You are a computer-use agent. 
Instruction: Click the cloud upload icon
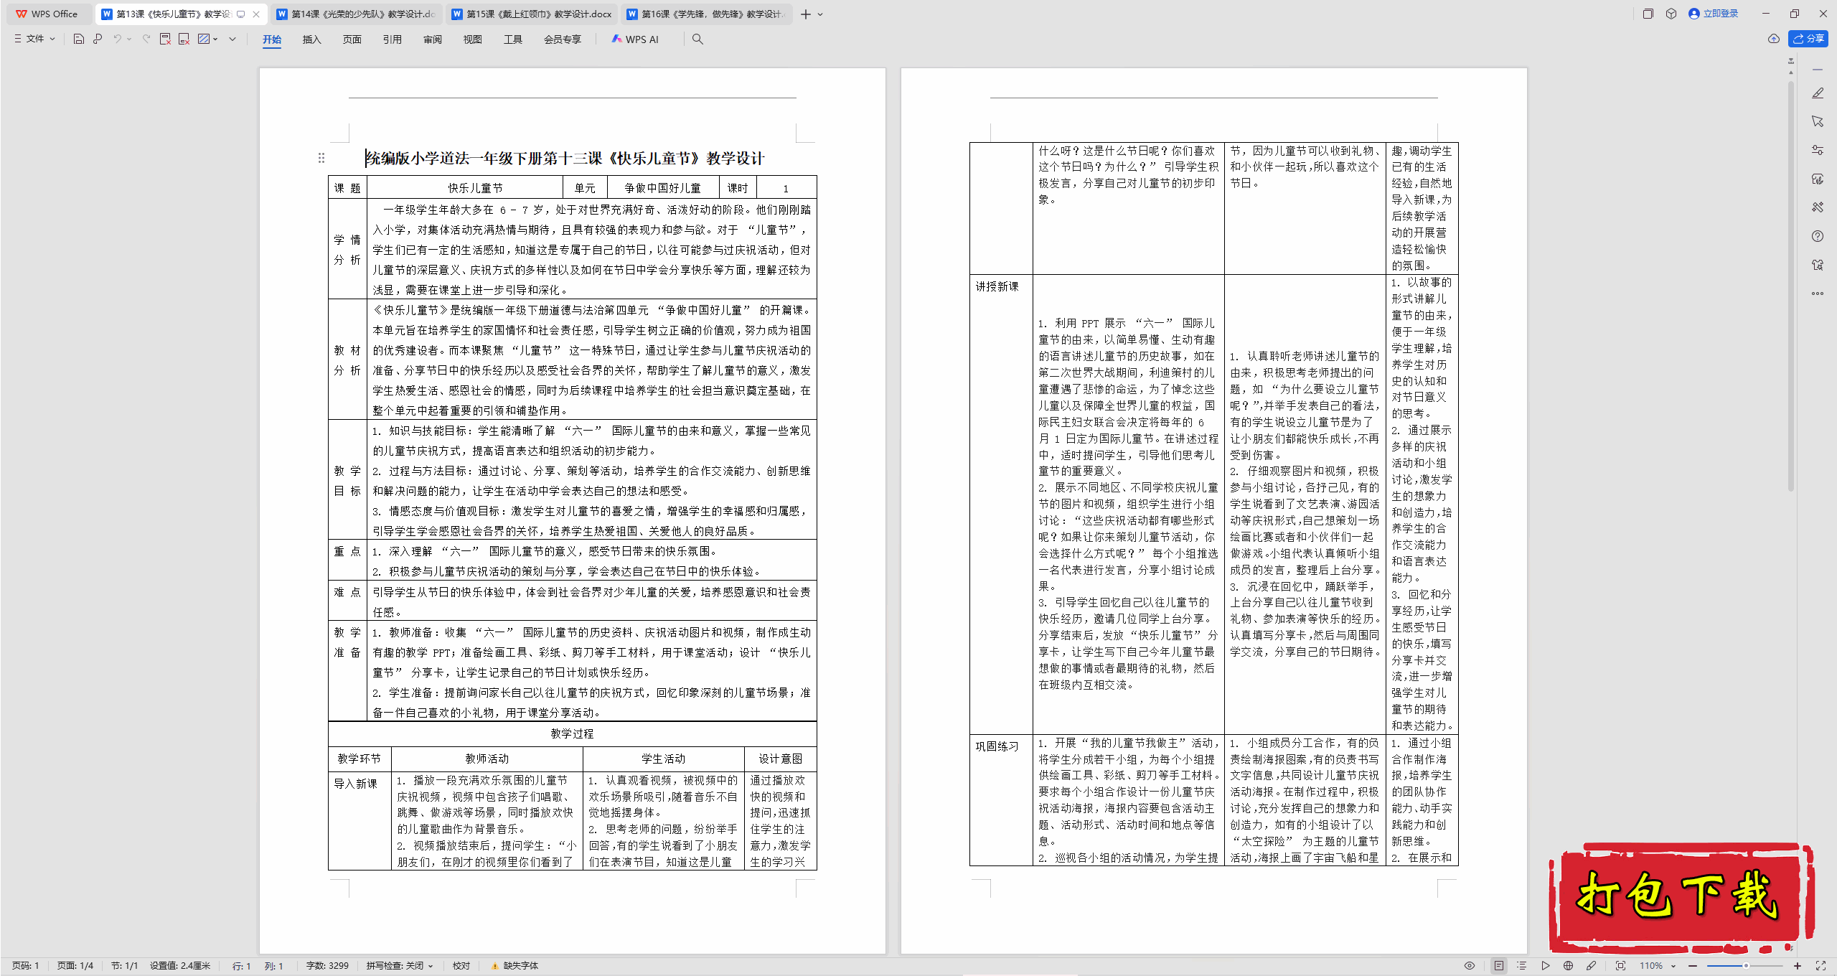(1774, 39)
